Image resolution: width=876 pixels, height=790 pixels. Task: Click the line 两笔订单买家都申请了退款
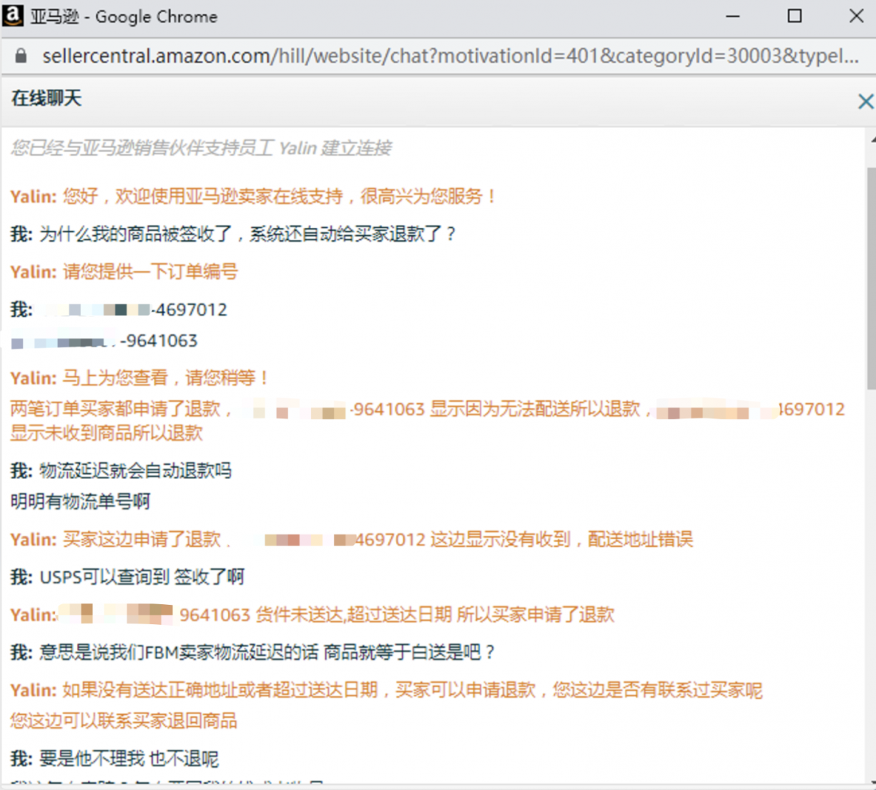coord(428,409)
